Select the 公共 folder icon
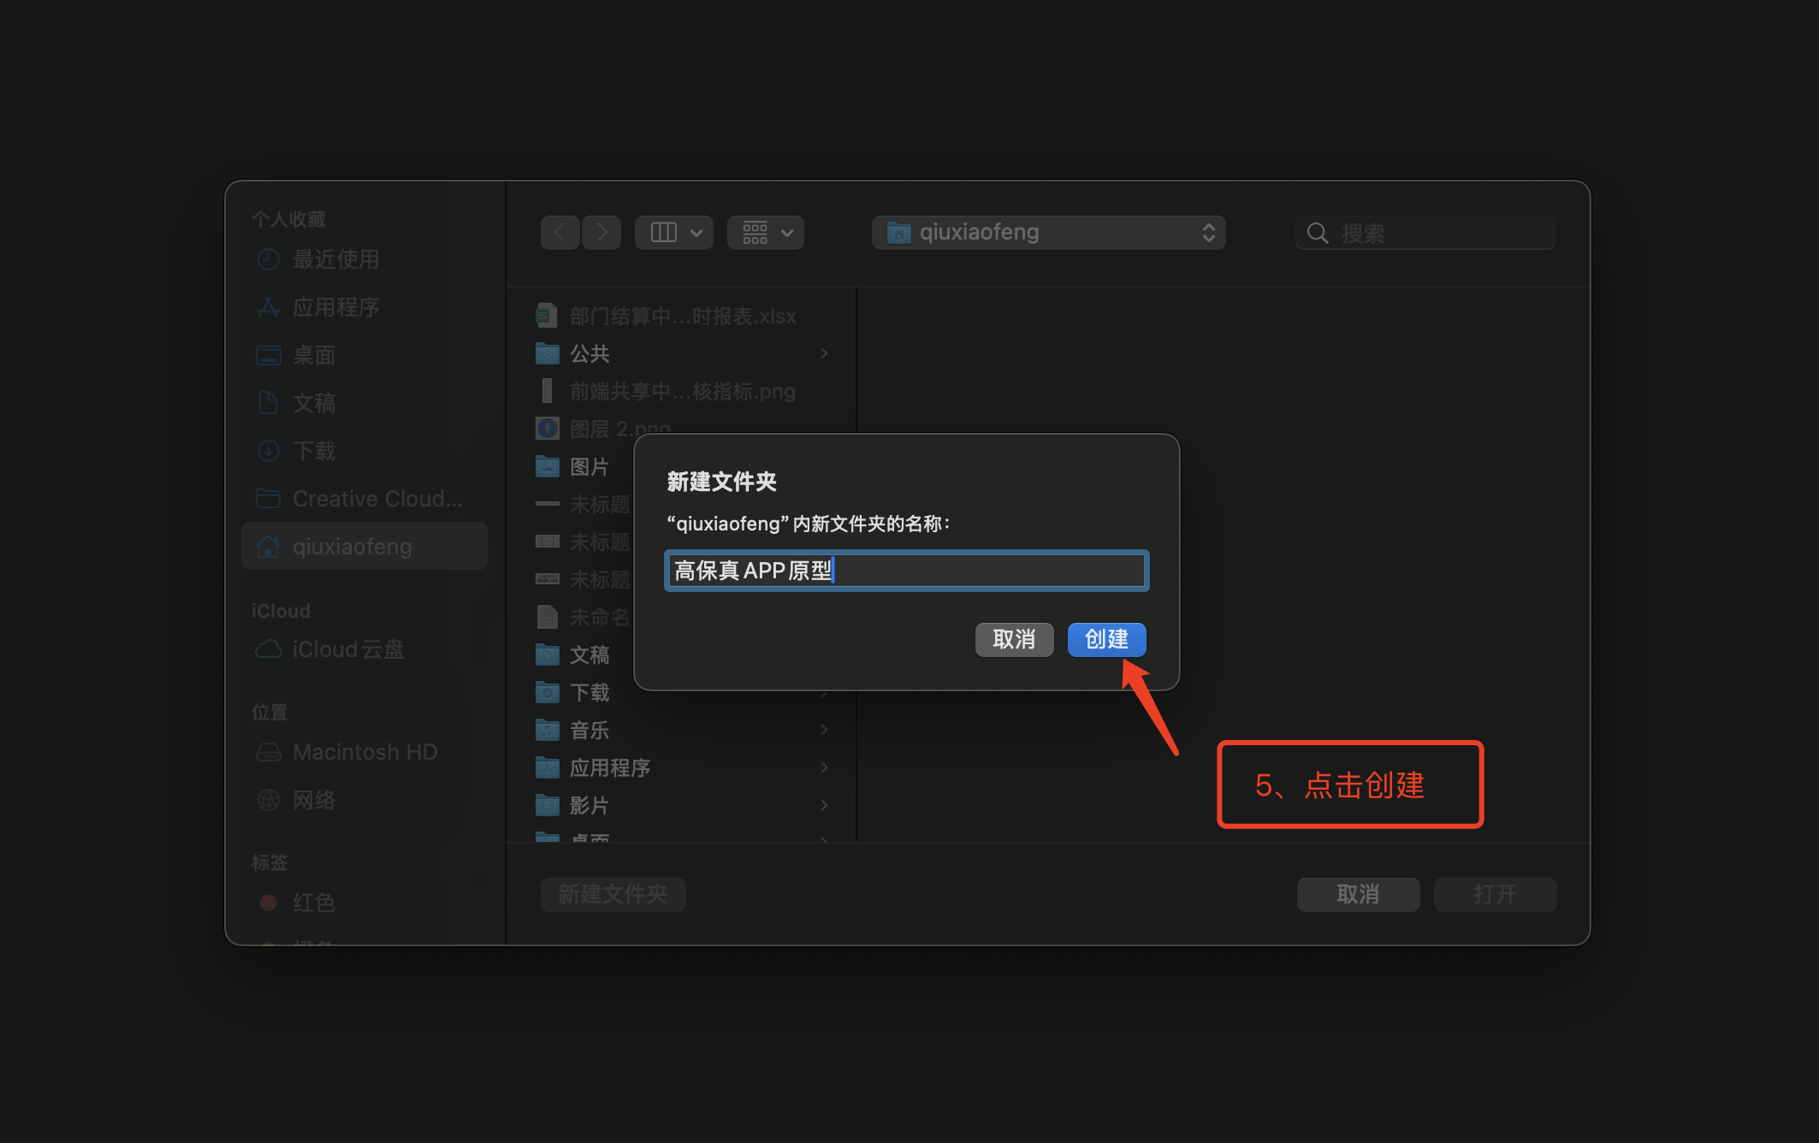 pos(548,353)
